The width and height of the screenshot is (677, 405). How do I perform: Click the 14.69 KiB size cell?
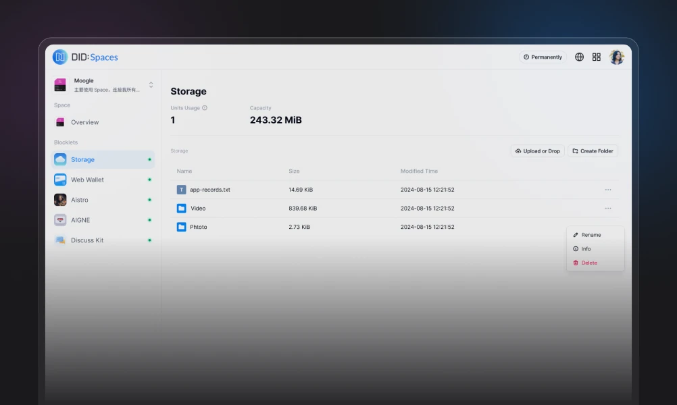pyautogui.click(x=301, y=190)
